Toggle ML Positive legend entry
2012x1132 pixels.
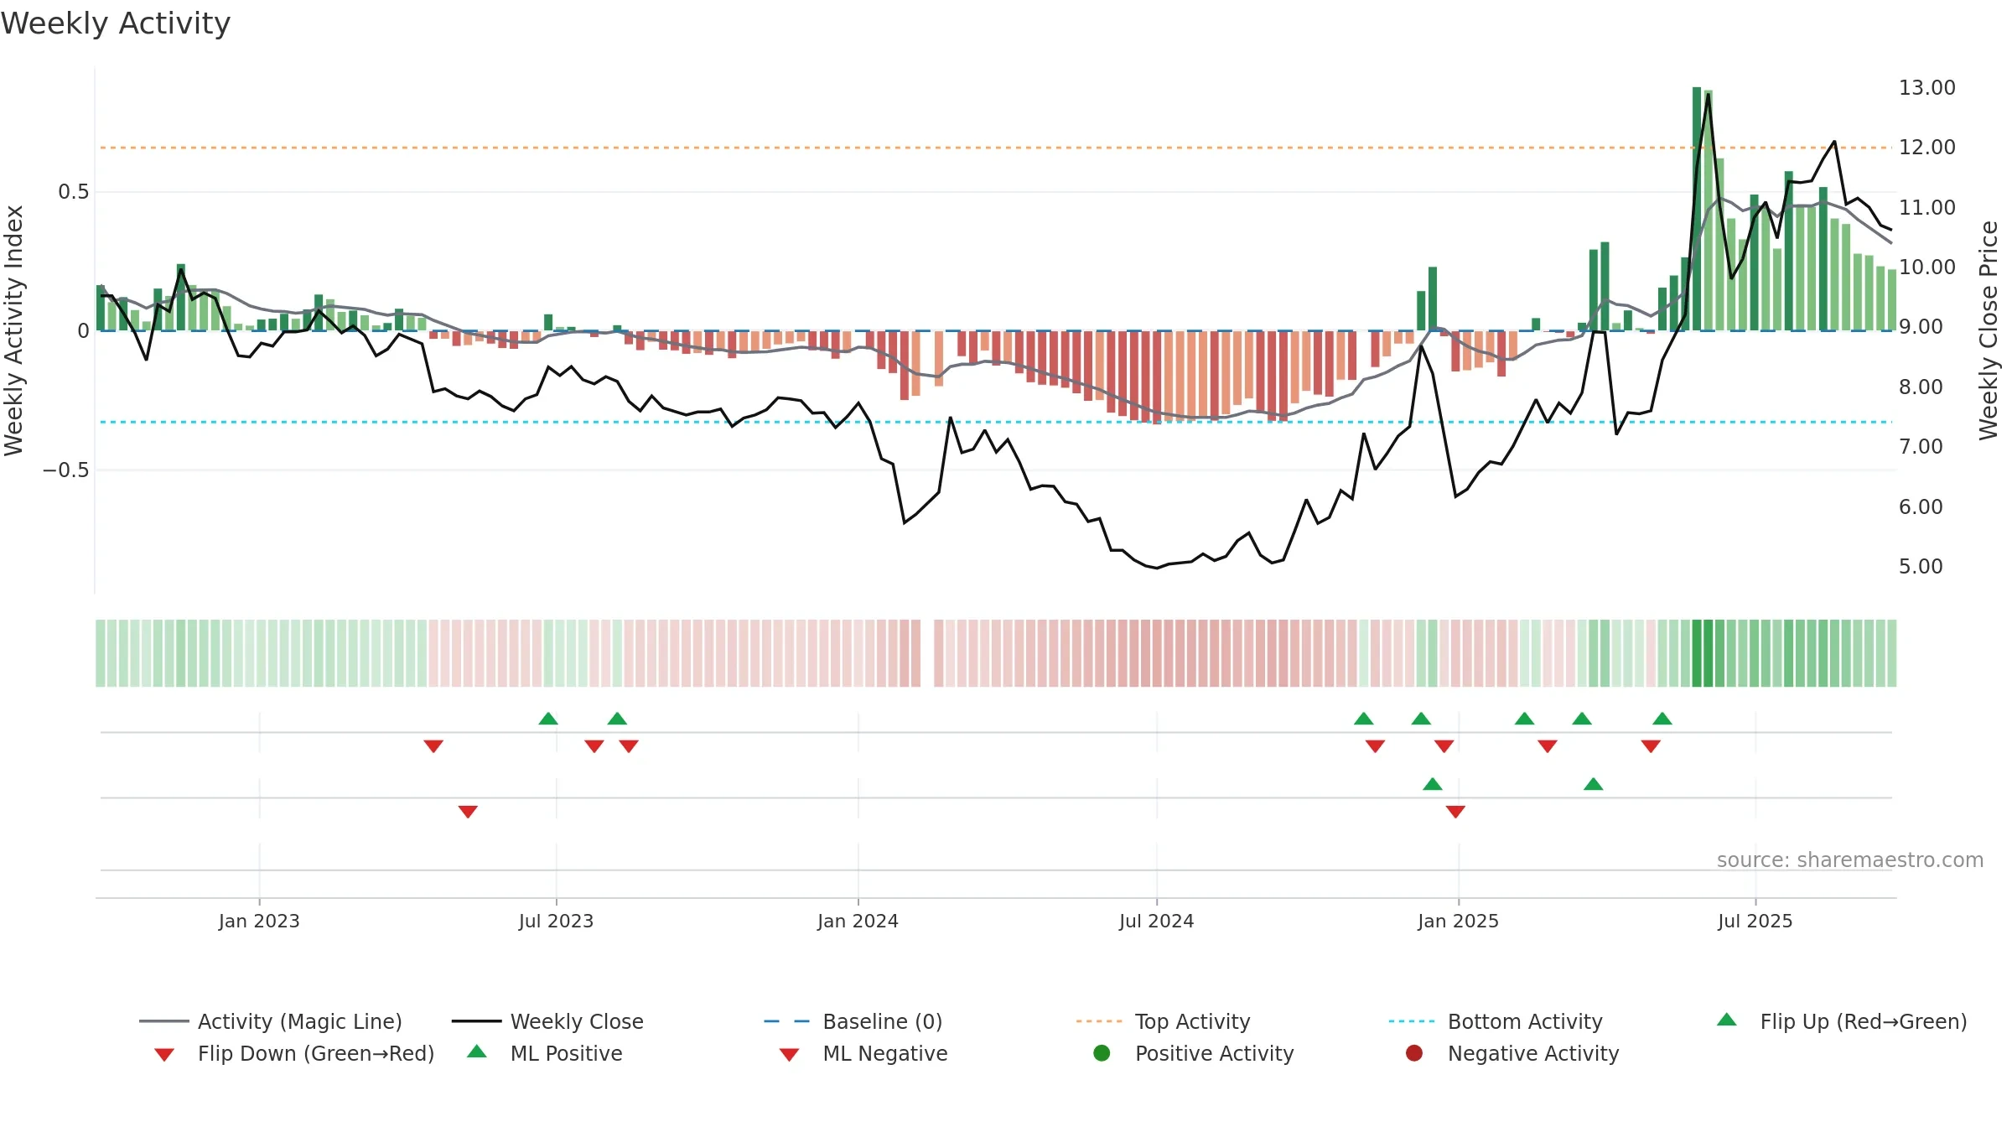[x=545, y=1053]
